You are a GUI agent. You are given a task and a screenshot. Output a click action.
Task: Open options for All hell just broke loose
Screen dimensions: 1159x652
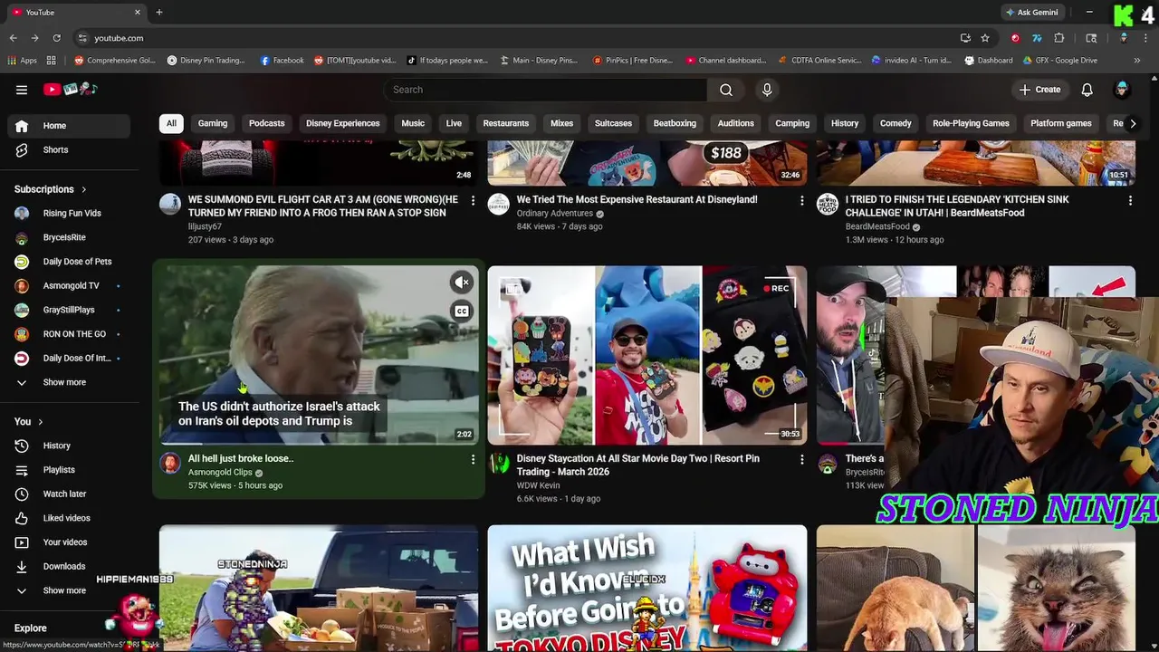click(x=473, y=460)
